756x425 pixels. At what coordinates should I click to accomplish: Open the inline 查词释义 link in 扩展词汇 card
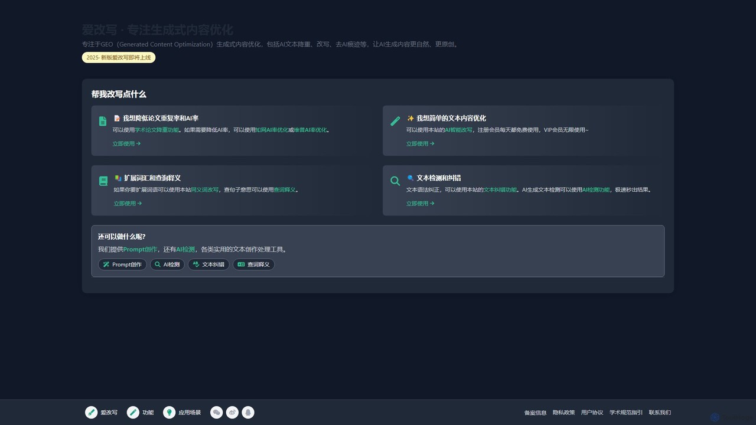pos(284,189)
